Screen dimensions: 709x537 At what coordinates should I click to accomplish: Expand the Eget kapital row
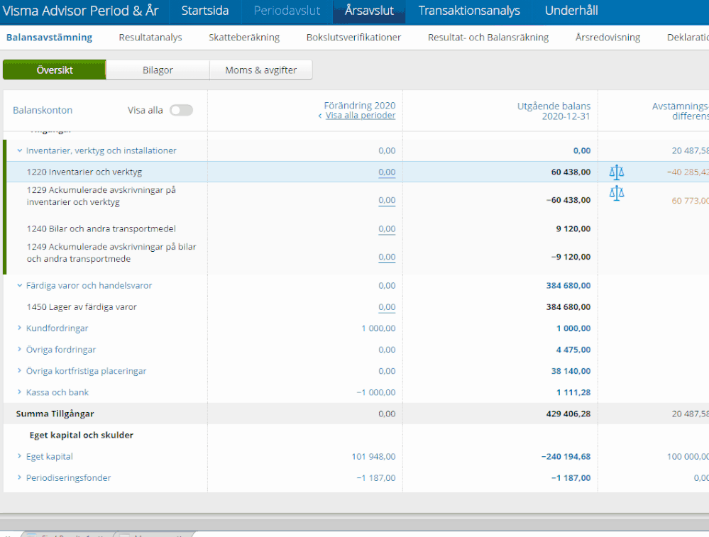20,457
